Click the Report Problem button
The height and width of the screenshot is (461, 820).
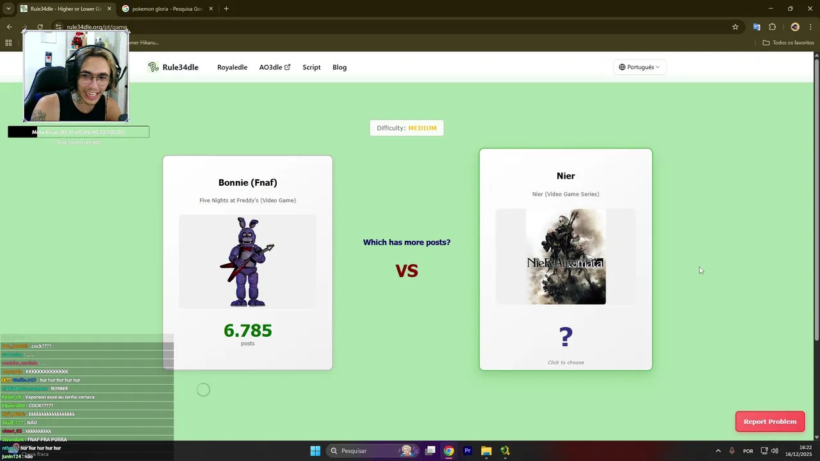(770, 421)
